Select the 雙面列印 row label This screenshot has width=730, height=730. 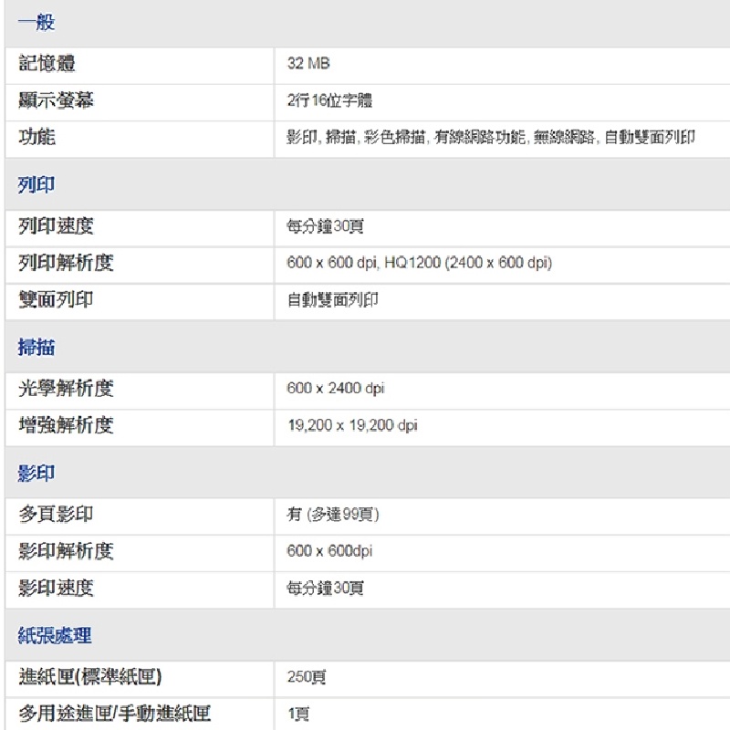coord(57,299)
